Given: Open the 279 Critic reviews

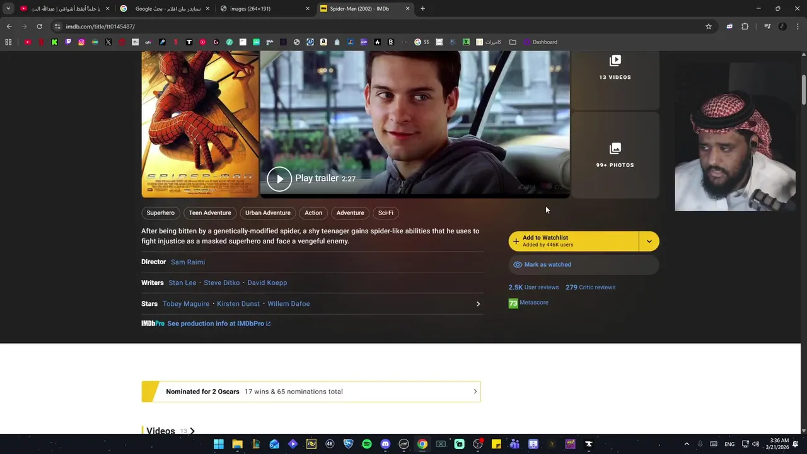Looking at the screenshot, I should (590, 288).
